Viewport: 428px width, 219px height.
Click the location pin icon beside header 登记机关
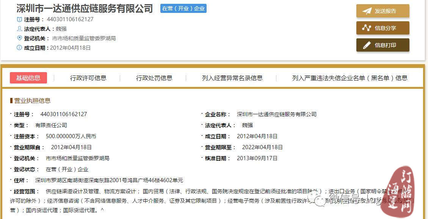(19, 38)
